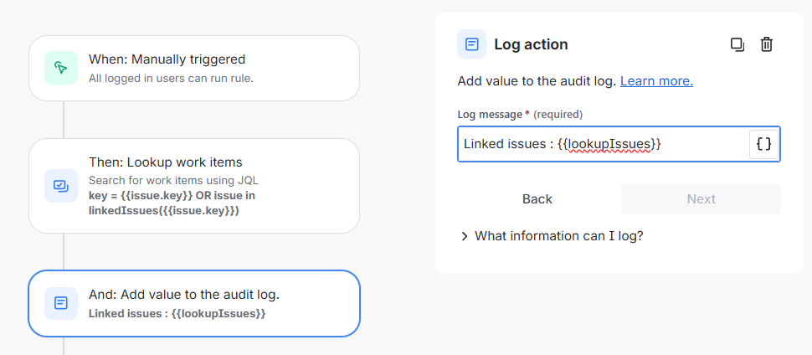The image size is (812, 355).
Task: Click the Log action header icon
Action: pyautogui.click(x=471, y=44)
